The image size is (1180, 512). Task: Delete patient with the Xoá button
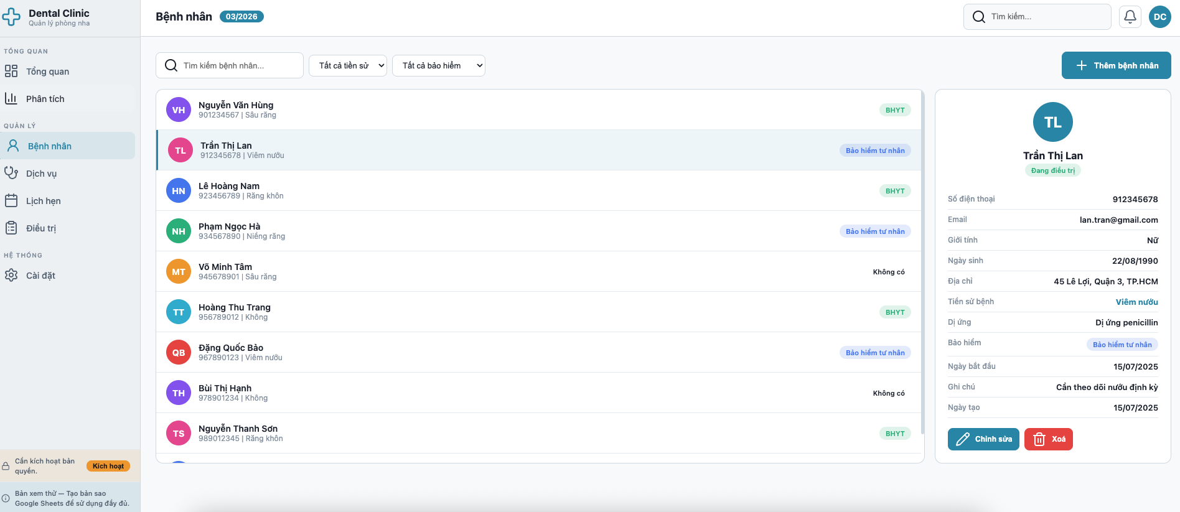[1048, 439]
